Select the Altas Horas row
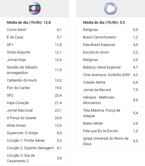The width and height of the screenshot is (145, 166). click(x=34, y=125)
